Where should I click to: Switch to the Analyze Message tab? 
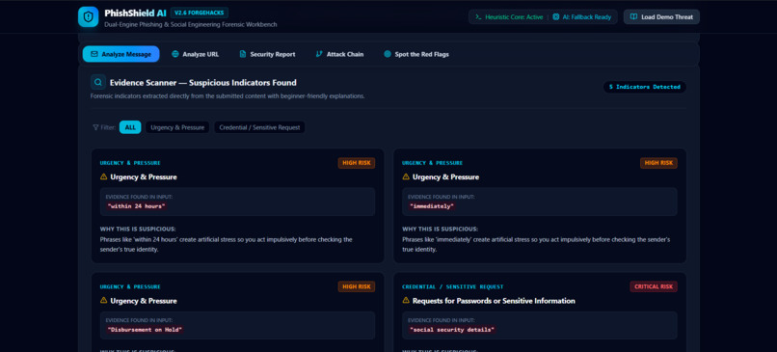tap(121, 54)
